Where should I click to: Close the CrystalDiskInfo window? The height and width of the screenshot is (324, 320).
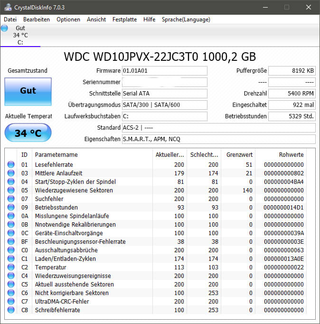tap(309, 8)
